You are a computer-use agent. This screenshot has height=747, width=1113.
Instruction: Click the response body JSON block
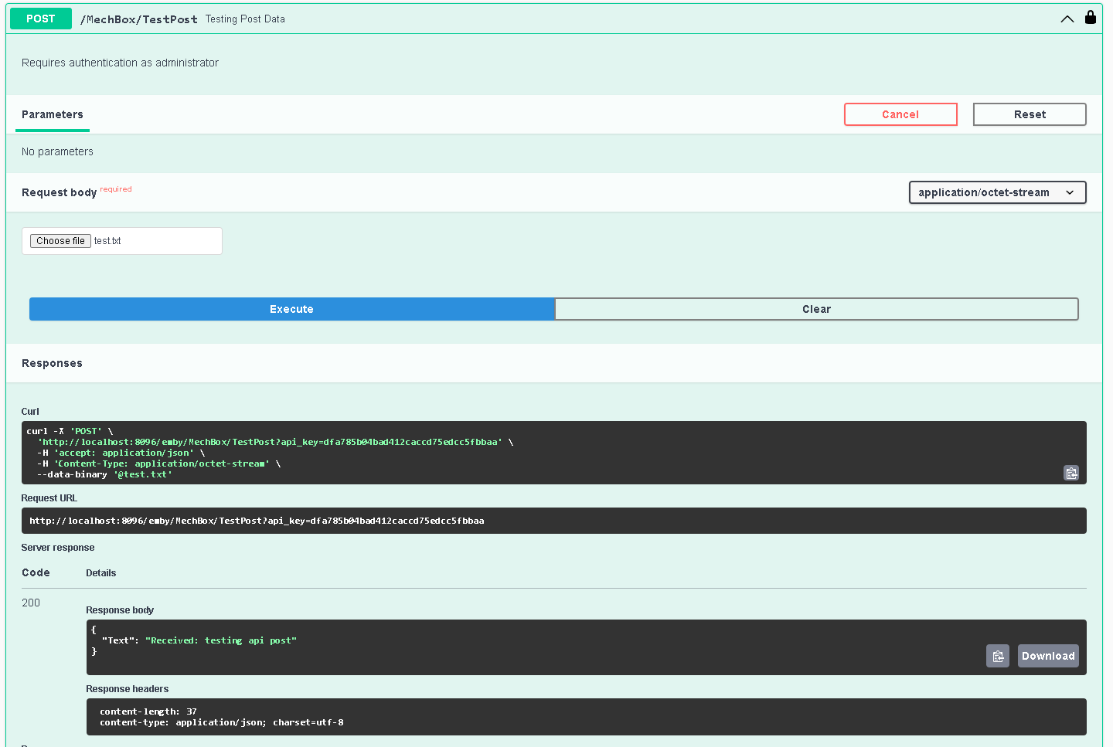click(502, 647)
